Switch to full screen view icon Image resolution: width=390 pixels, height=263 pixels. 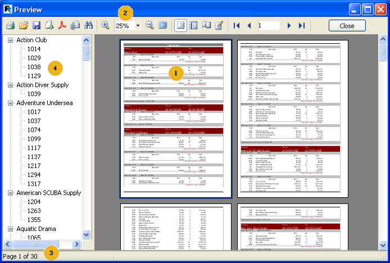pos(163,26)
